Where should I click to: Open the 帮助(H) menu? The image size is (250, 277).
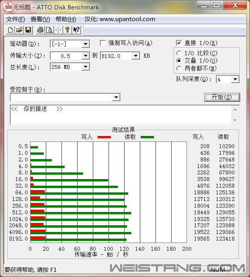66,19
